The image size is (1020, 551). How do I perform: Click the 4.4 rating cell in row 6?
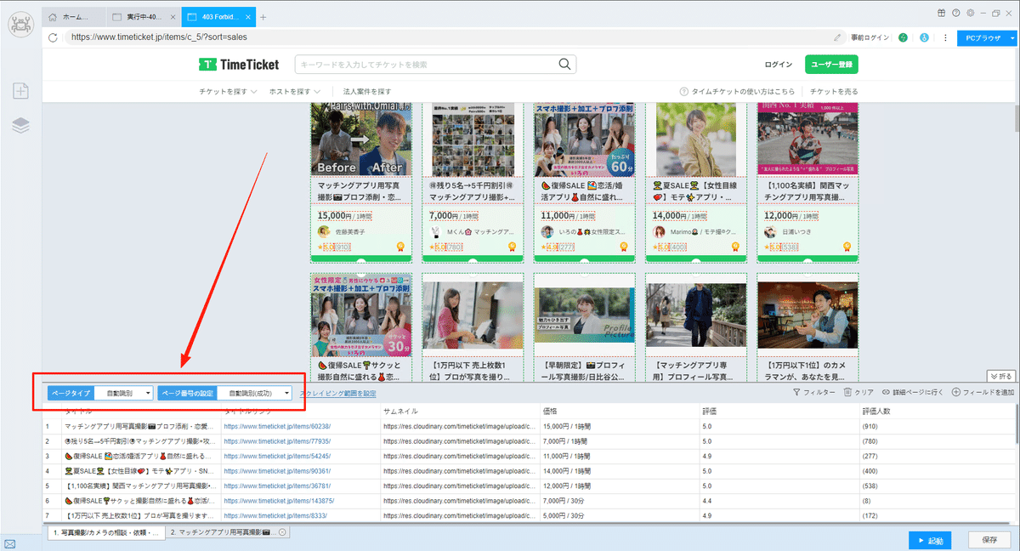[x=708, y=501]
